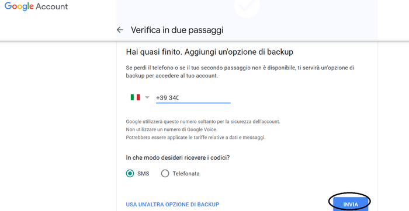Viewport: 409px width, 211px height.
Task: Click the codici delivery question text
Action: tap(178, 157)
